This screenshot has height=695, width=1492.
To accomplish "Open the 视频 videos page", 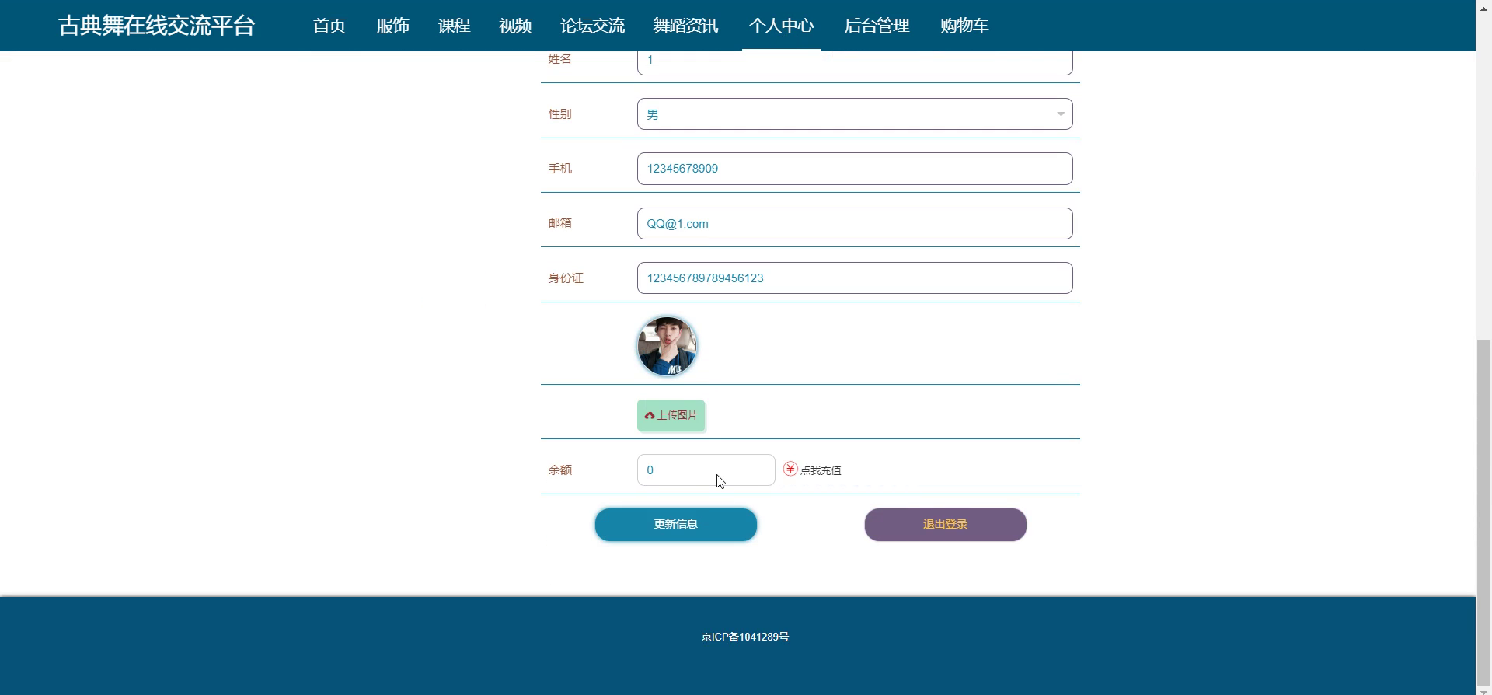I will [515, 26].
